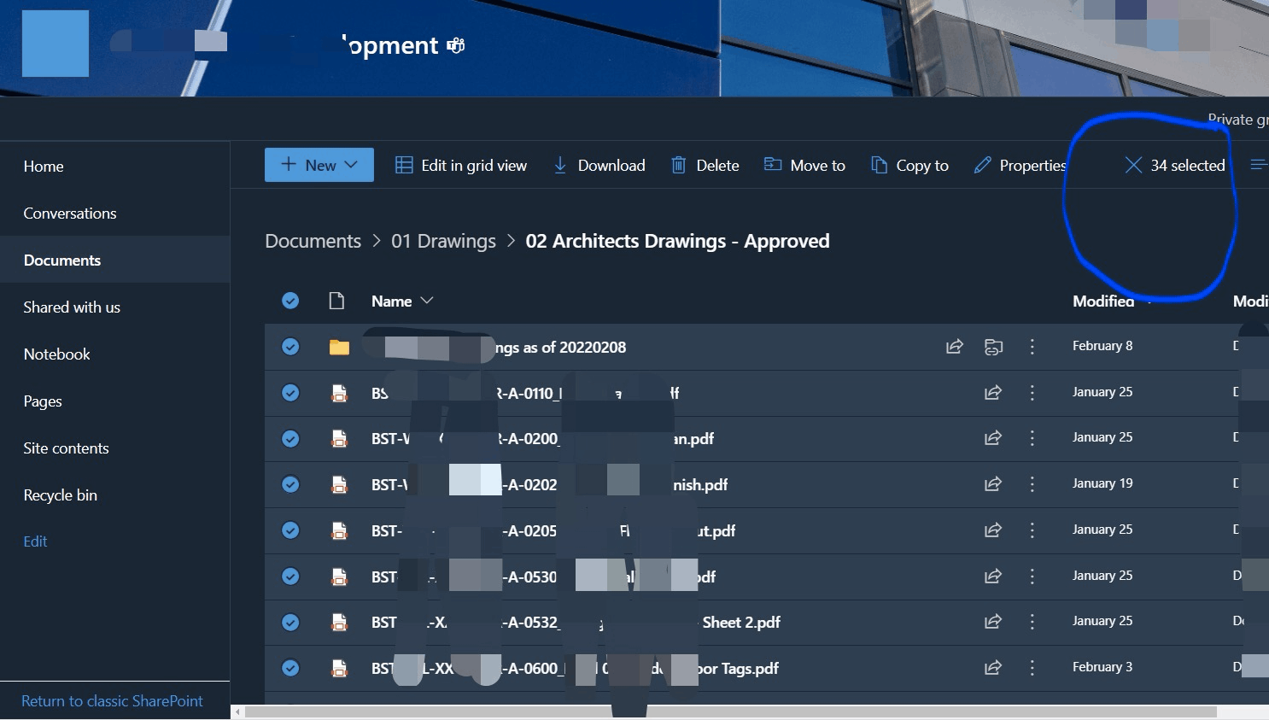Go to Conversations in the side nav

(70, 214)
